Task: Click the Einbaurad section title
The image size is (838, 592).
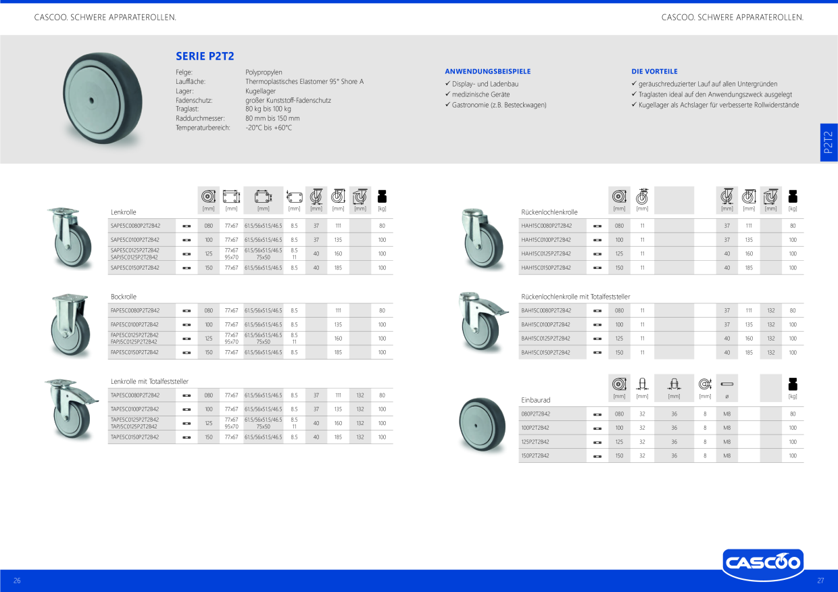Action: coord(536,400)
